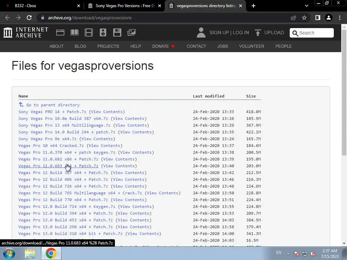Click SIGN UP link
This screenshot has width=347, height=260.
coord(219,32)
